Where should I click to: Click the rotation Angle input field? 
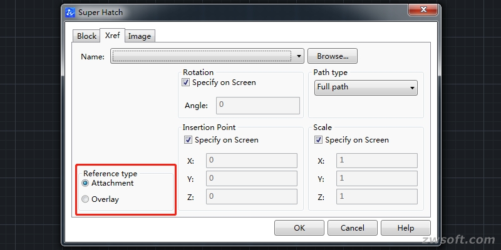258,105
